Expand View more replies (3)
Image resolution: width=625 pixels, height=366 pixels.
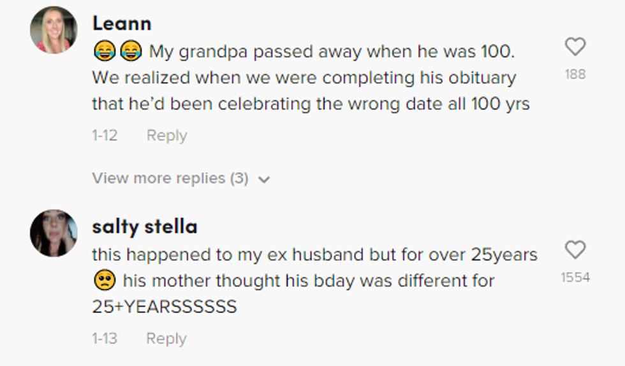pyautogui.click(x=170, y=179)
